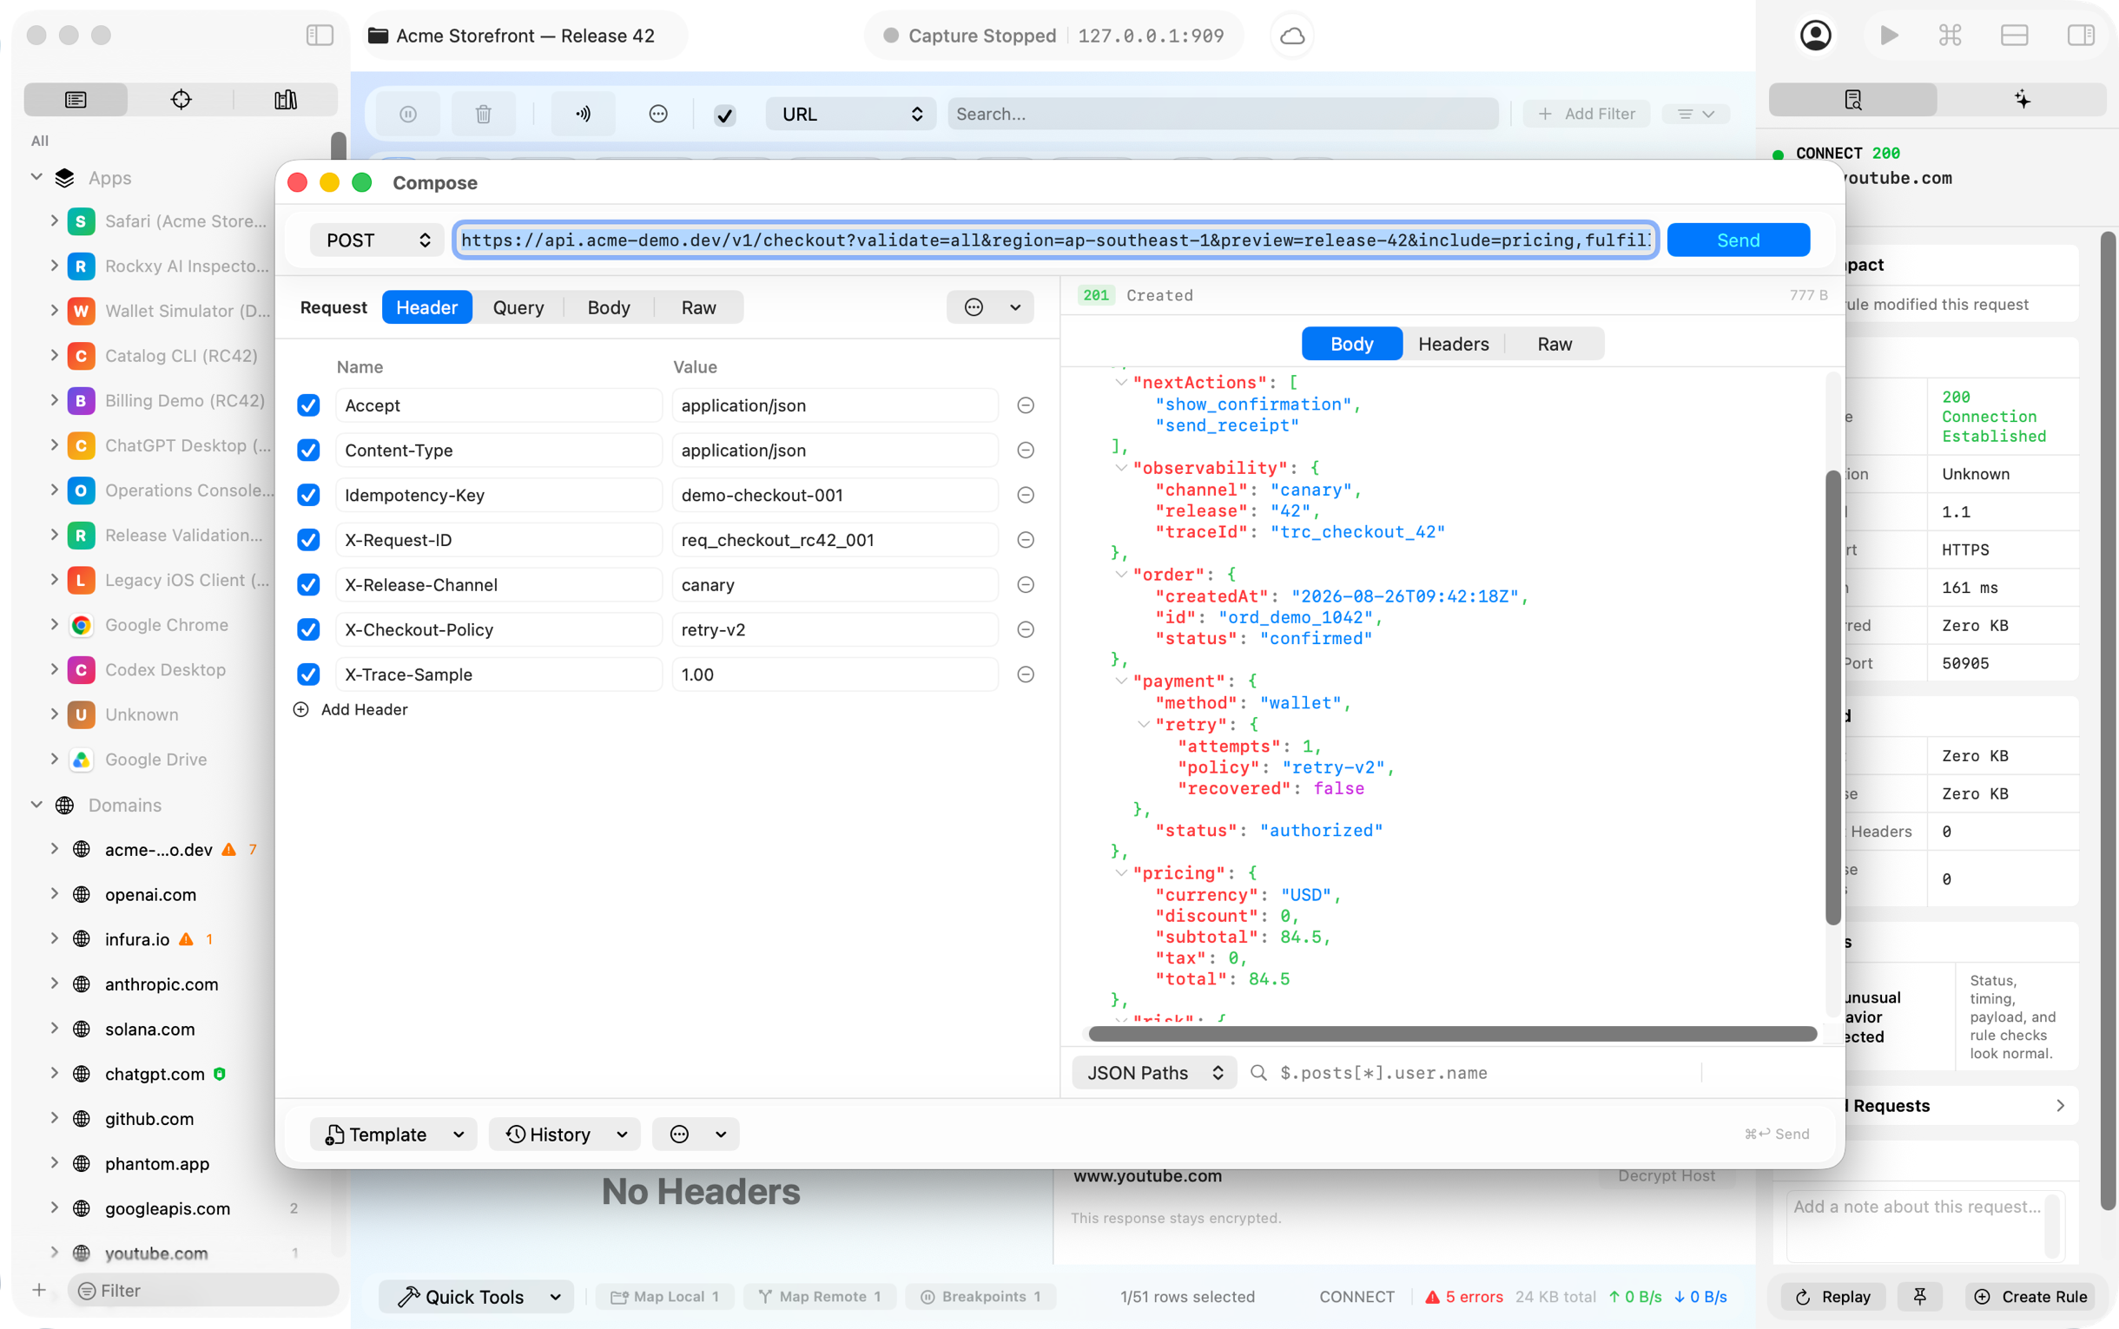Toggle the X-Request-ID header checkbox
Viewport: 2119px width, 1329px height.
[308, 540]
